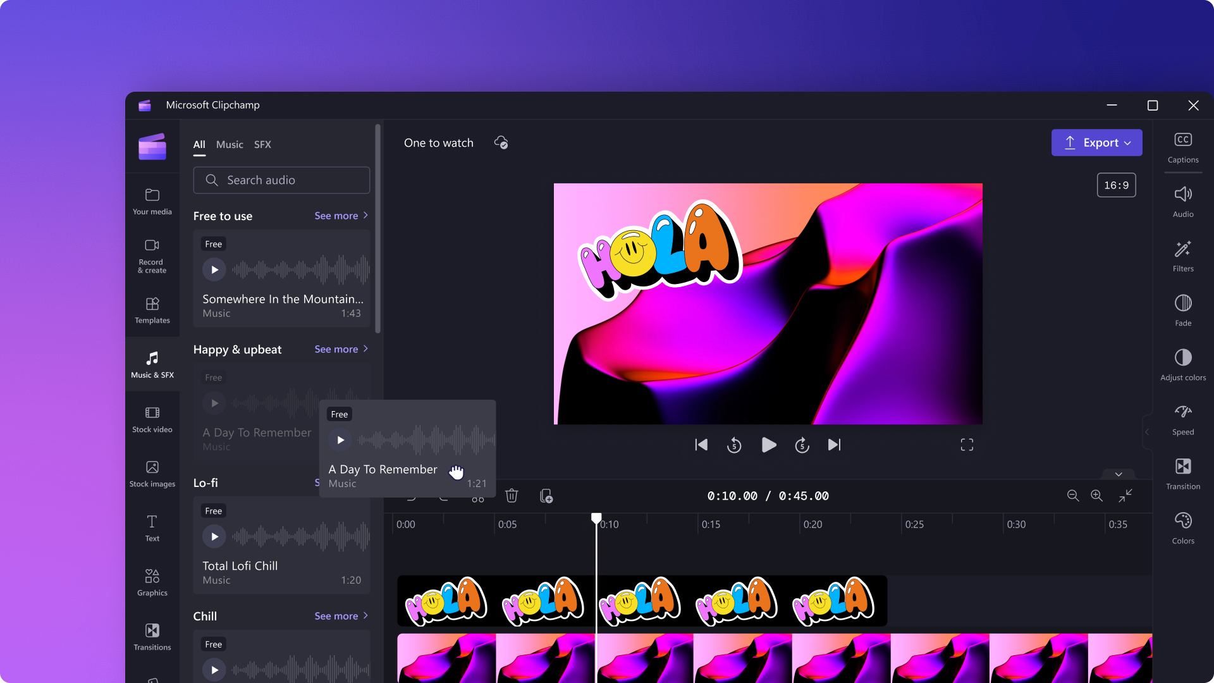This screenshot has height=683, width=1214.
Task: Open the Filters panel
Action: tap(1182, 256)
